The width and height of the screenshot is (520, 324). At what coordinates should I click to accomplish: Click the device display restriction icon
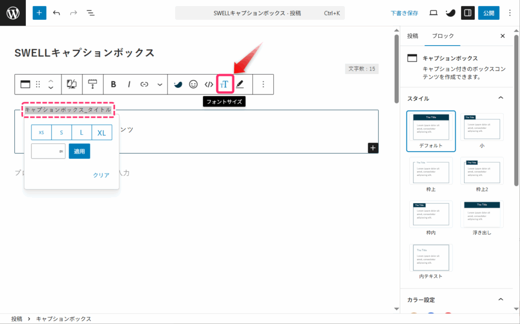[72, 84]
